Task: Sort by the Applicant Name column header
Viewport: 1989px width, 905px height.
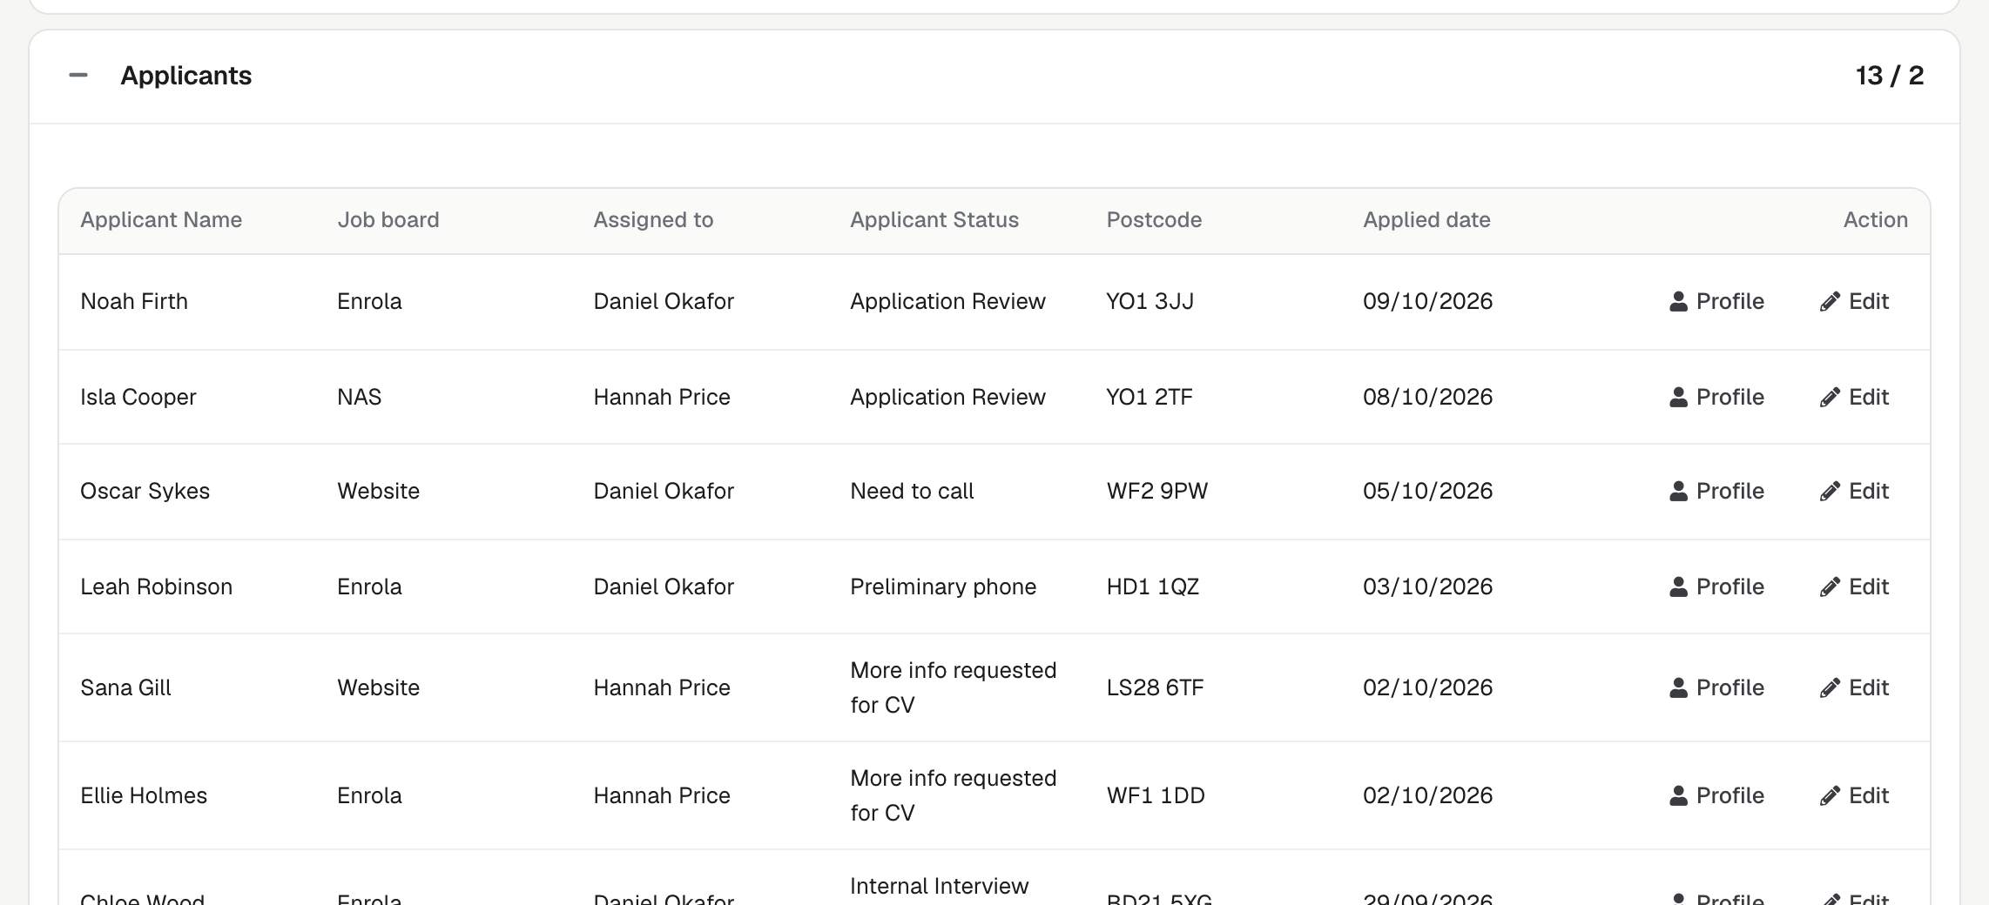Action: click(161, 220)
